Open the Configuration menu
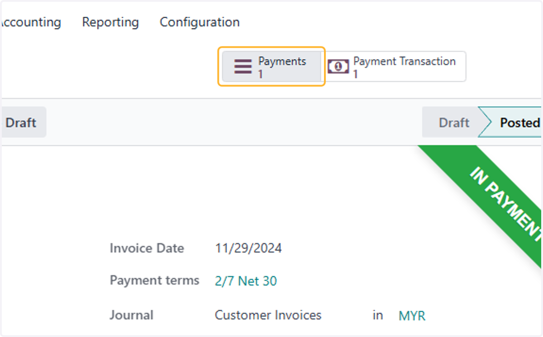 200,22
